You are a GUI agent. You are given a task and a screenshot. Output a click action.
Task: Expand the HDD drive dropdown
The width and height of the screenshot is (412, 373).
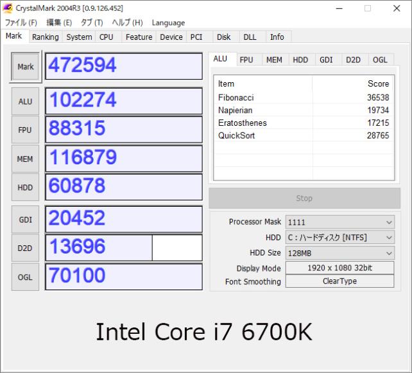pyautogui.click(x=339, y=238)
